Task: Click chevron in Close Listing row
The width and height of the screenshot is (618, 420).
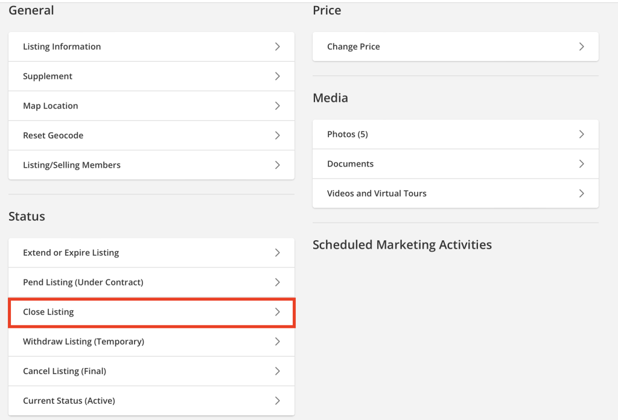Action: point(278,311)
